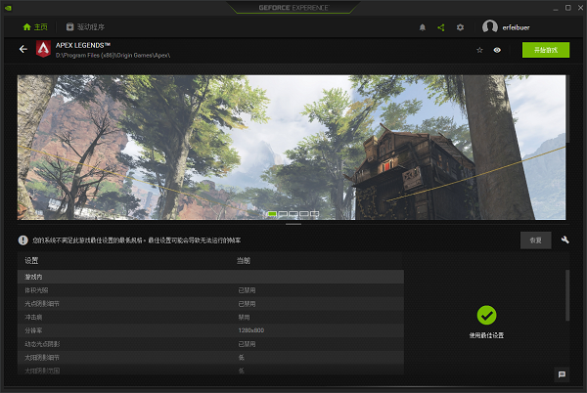This screenshot has width=587, height=393.
Task: Click the NVIDIA logo icon
Action: point(8,8)
